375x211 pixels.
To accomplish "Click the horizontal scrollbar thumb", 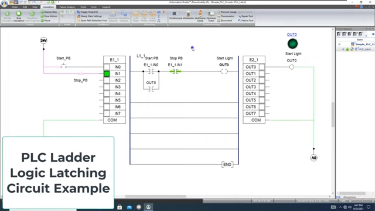I will tap(156, 197).
